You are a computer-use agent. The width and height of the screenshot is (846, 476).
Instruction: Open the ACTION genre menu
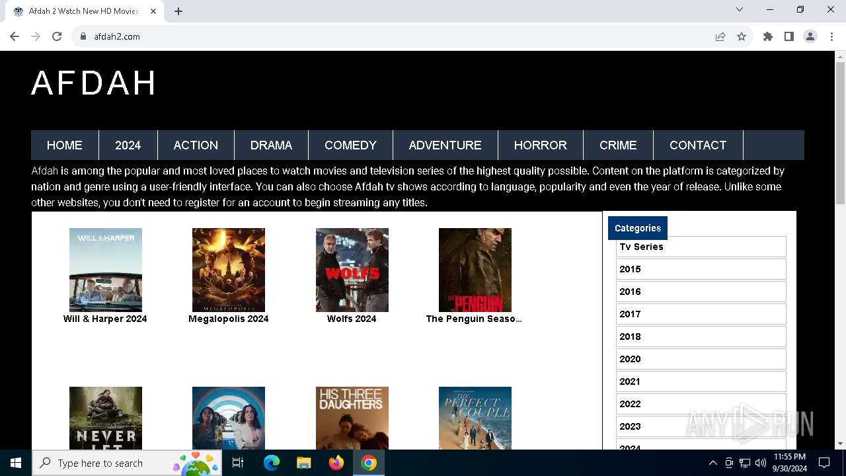pyautogui.click(x=196, y=145)
